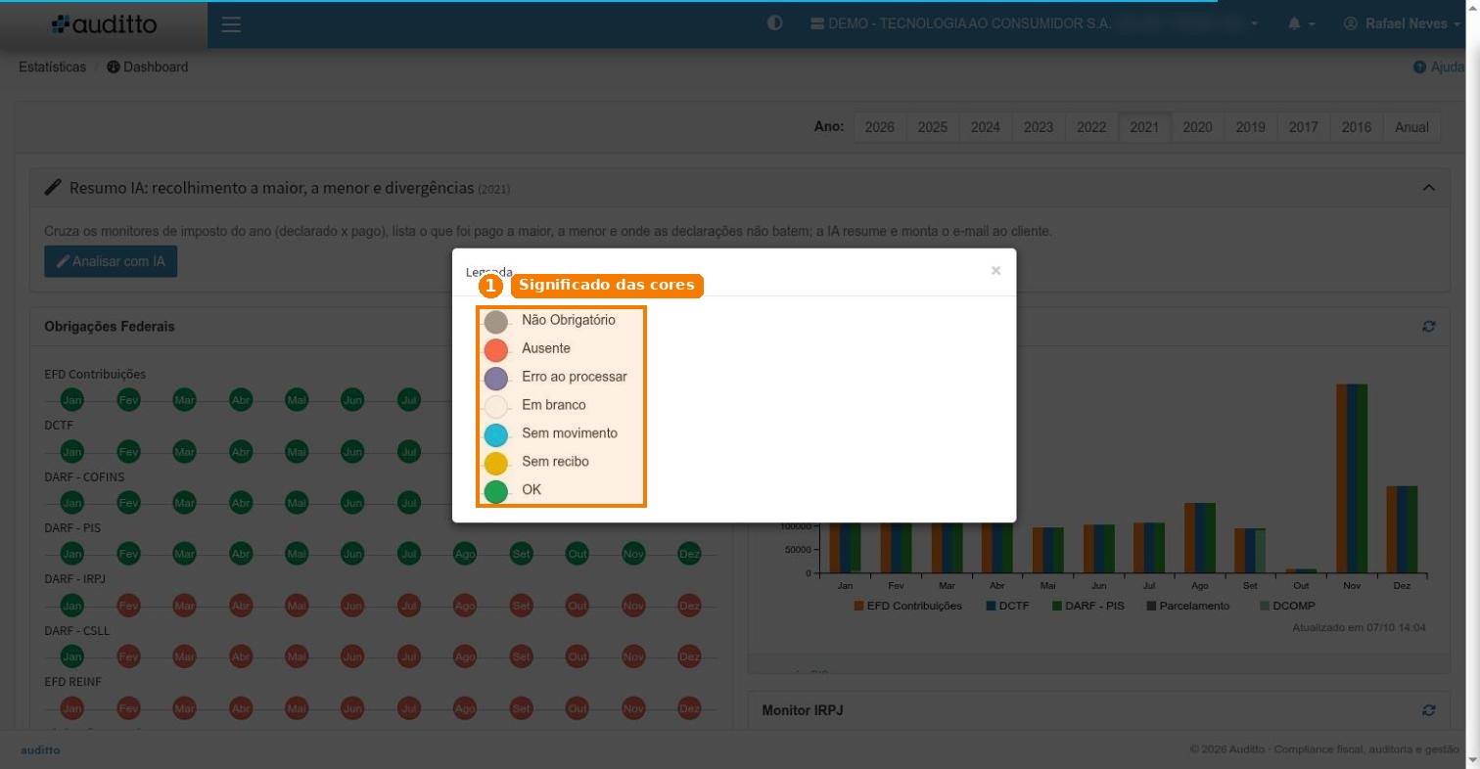Click the Analisar com IA button
1480x769 pixels.
tap(111, 262)
